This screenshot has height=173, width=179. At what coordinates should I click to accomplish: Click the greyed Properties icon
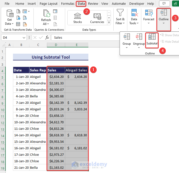click(55, 18)
